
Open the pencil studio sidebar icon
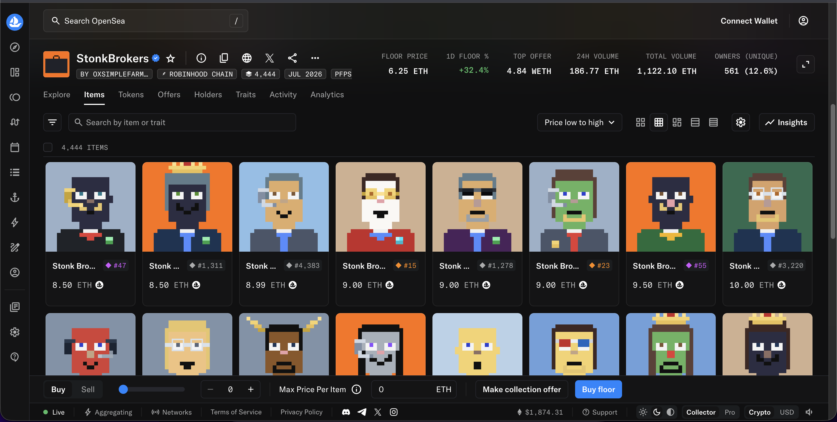coord(15,247)
